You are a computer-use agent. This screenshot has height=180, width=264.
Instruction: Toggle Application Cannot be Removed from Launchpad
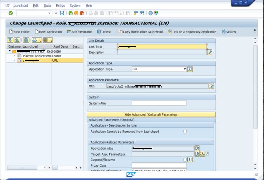185,132
